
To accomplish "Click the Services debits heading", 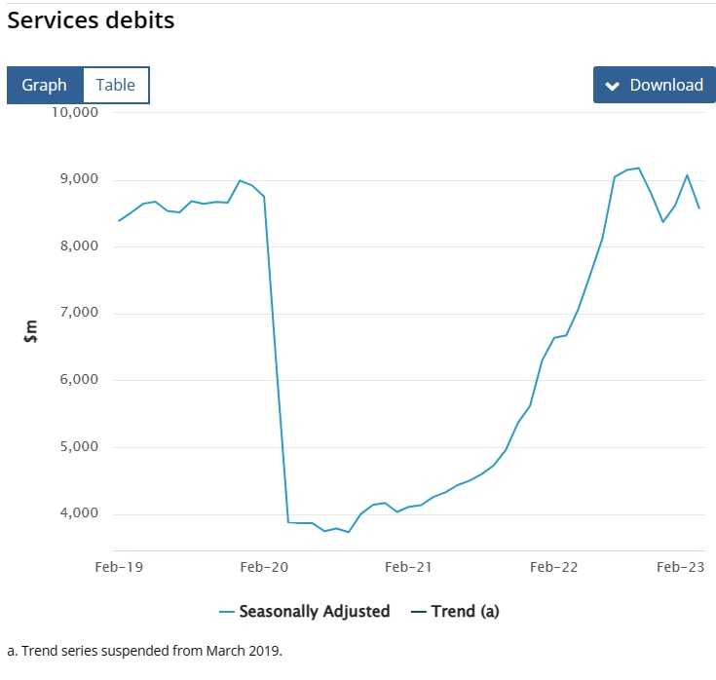I will coord(91,19).
